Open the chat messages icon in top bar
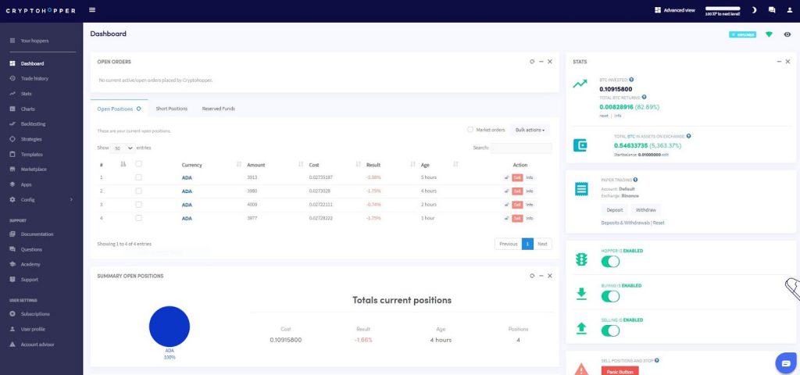This screenshot has width=800, height=375. (771, 9)
